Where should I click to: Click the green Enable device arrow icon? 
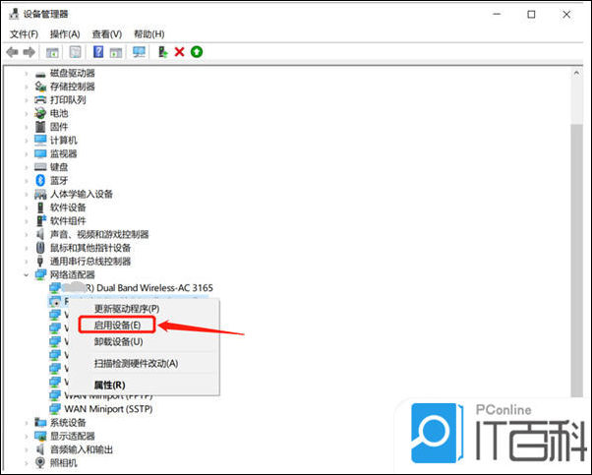[x=197, y=52]
